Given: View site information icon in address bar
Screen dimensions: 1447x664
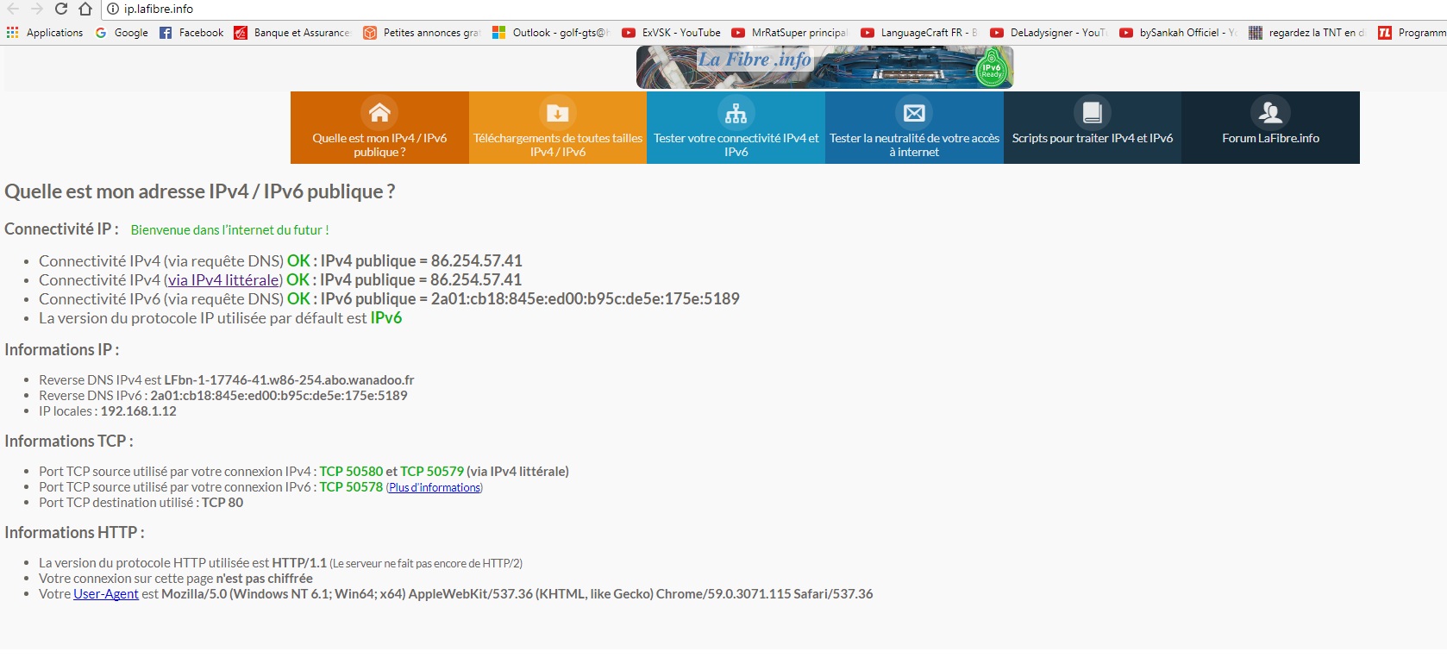Looking at the screenshot, I should [x=113, y=9].
